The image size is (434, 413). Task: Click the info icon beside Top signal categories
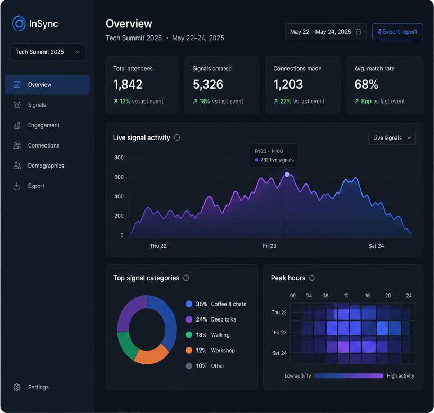[186, 278]
